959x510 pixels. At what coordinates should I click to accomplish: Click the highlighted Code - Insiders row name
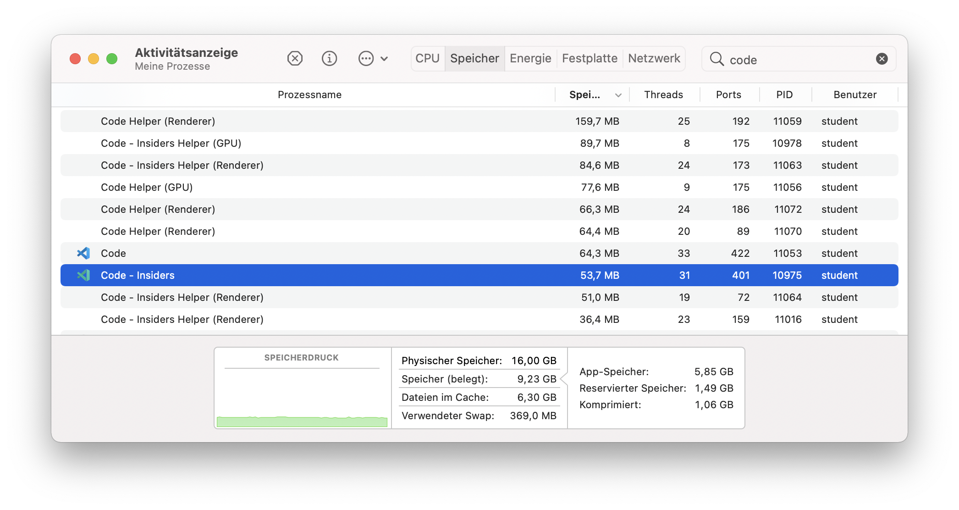(138, 275)
